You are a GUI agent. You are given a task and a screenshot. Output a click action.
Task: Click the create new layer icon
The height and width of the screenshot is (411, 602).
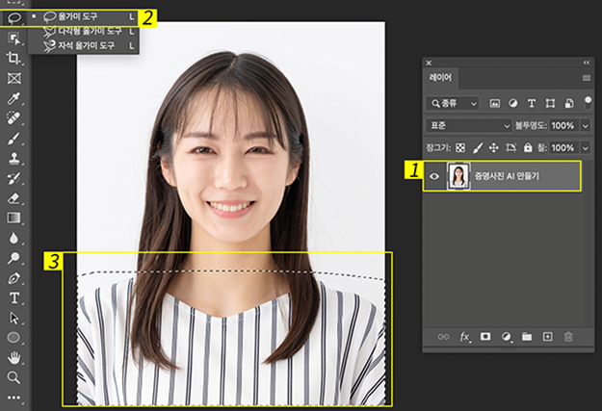(548, 337)
